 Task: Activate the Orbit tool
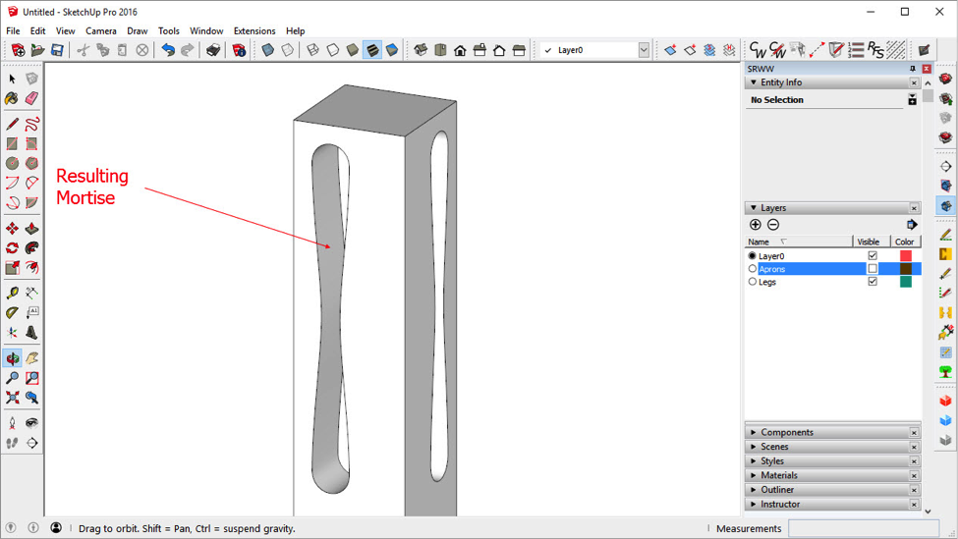pos(12,358)
